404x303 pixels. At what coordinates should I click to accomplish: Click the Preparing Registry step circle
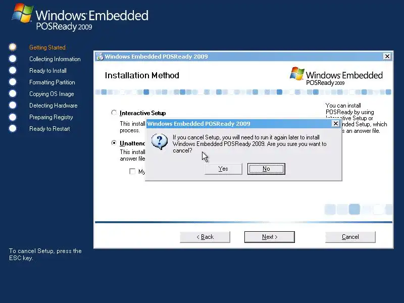(x=12, y=117)
